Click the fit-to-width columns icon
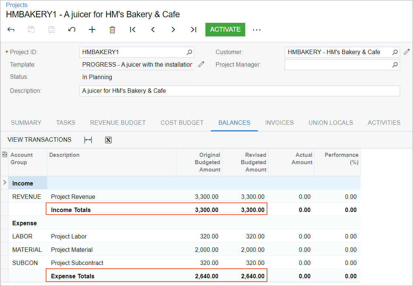Viewport: 413px width, 286px height. coord(88,140)
